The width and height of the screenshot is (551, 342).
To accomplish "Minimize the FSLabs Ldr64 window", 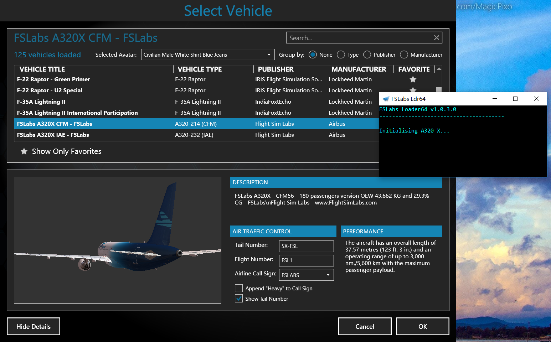I will (x=495, y=99).
